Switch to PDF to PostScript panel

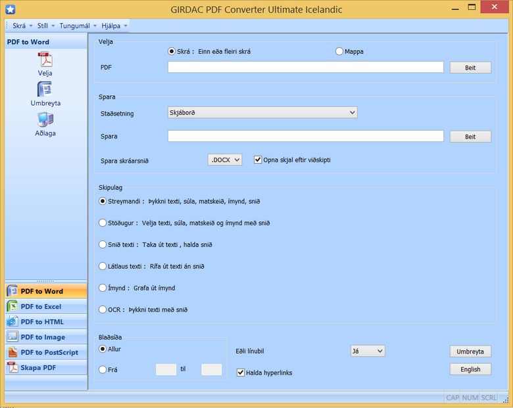click(46, 352)
